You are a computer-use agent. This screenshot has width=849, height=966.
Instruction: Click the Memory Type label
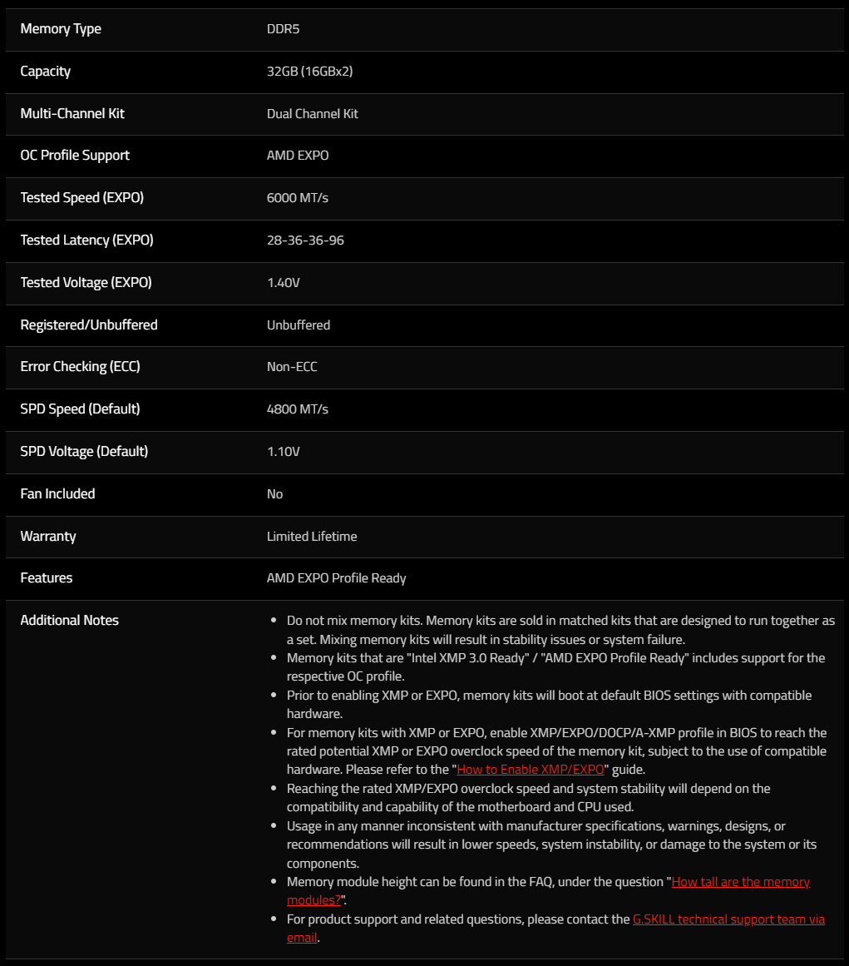pyautogui.click(x=61, y=29)
